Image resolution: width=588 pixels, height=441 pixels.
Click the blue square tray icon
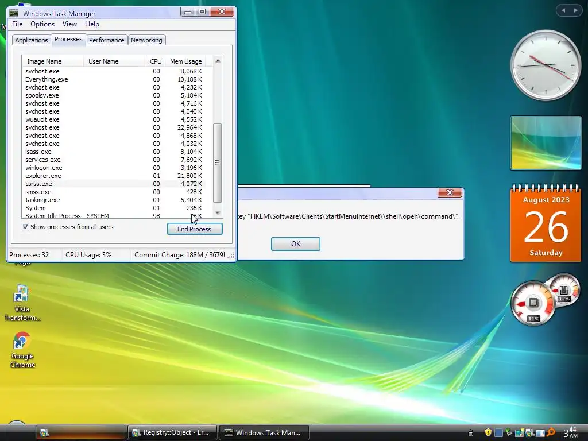click(498, 432)
